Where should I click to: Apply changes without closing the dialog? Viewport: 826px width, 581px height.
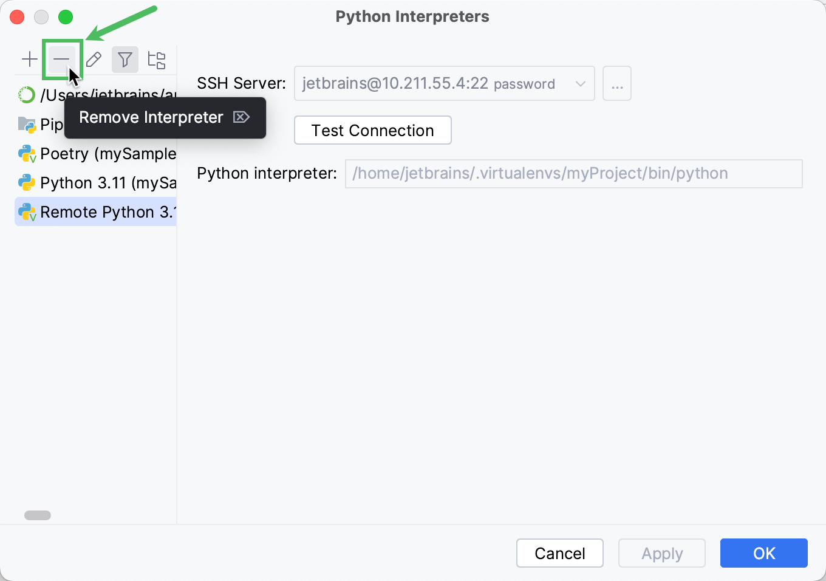[x=661, y=553]
